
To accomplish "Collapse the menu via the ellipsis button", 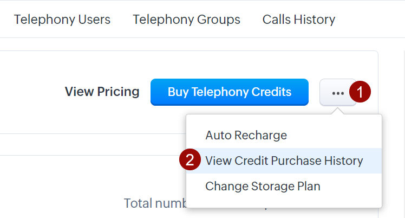I will [338, 93].
